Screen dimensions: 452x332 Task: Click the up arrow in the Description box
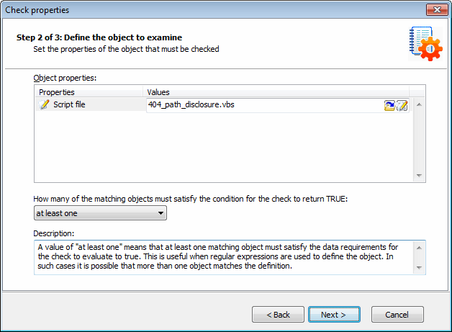[x=419, y=248]
